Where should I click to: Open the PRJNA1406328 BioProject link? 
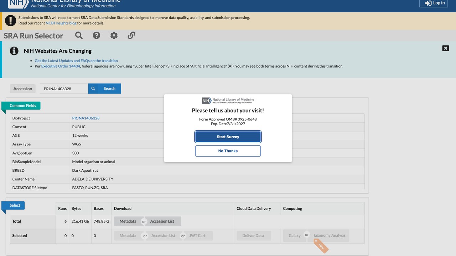point(86,118)
